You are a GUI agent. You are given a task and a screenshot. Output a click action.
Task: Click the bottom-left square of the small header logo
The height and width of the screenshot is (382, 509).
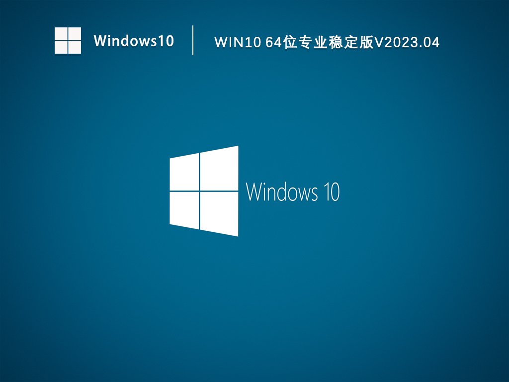(x=61, y=47)
